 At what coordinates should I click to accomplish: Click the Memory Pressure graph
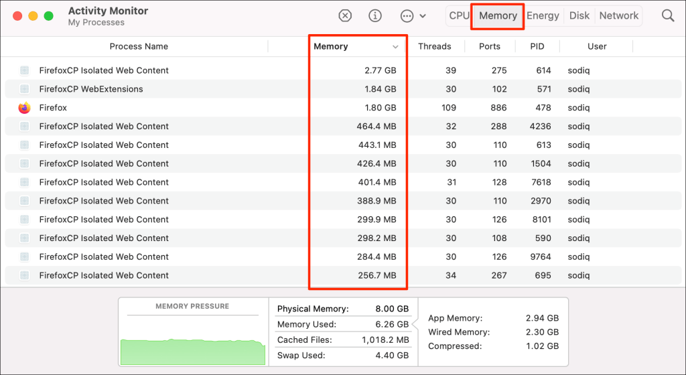[193, 352]
